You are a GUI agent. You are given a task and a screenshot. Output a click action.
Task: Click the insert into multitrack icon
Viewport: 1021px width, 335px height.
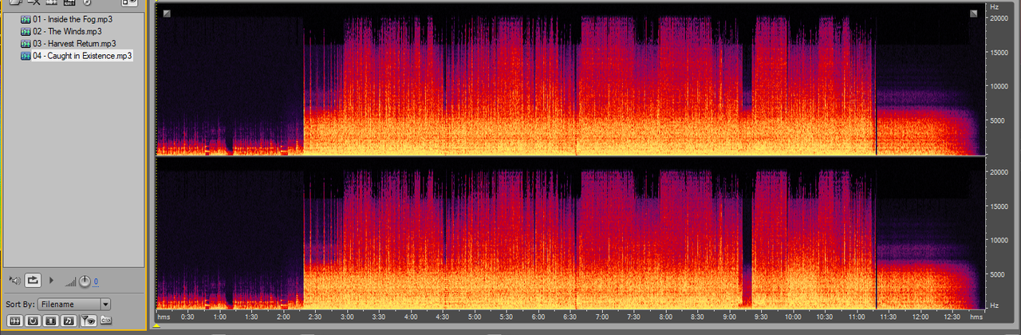pos(69,2)
